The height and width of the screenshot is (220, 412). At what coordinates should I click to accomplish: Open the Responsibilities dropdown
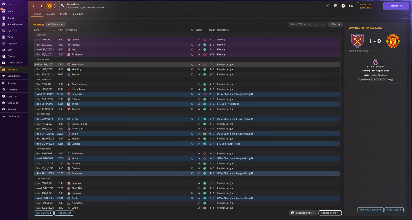[x=303, y=213]
